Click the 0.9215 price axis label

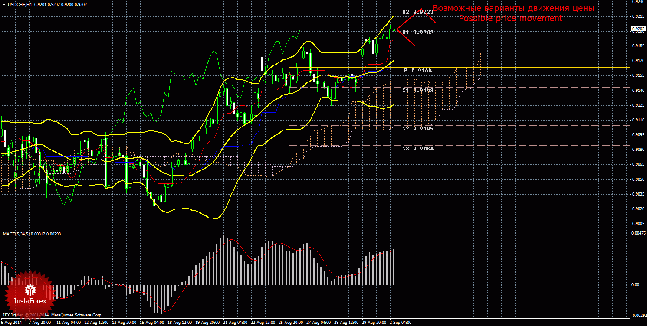(638, 16)
